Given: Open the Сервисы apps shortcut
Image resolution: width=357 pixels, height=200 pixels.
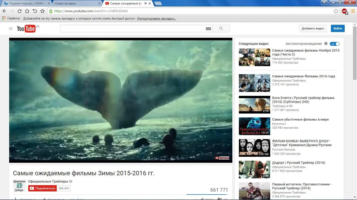Looking at the screenshot, I should (x=11, y=18).
